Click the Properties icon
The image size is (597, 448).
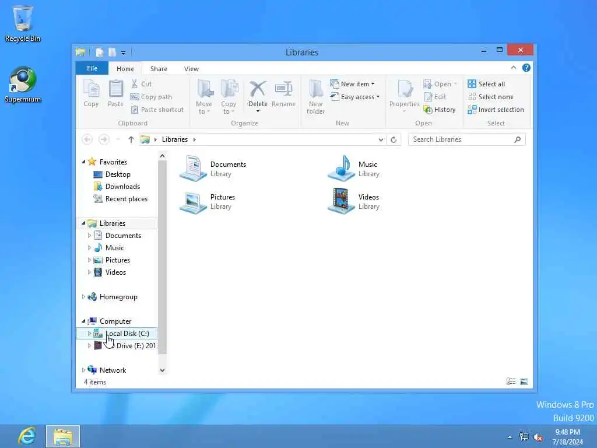[x=405, y=89]
